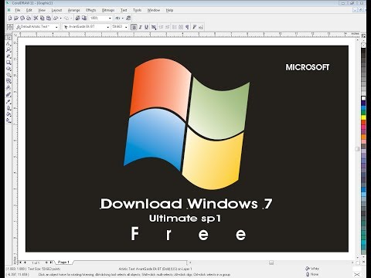Click the Paste icon

49,18
